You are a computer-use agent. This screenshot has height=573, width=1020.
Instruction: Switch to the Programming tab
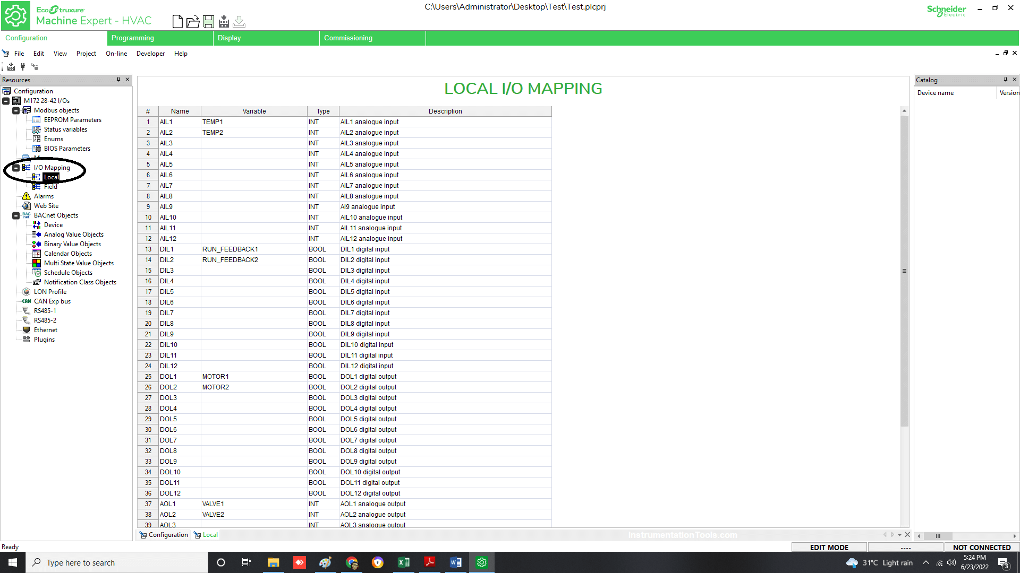(x=160, y=38)
